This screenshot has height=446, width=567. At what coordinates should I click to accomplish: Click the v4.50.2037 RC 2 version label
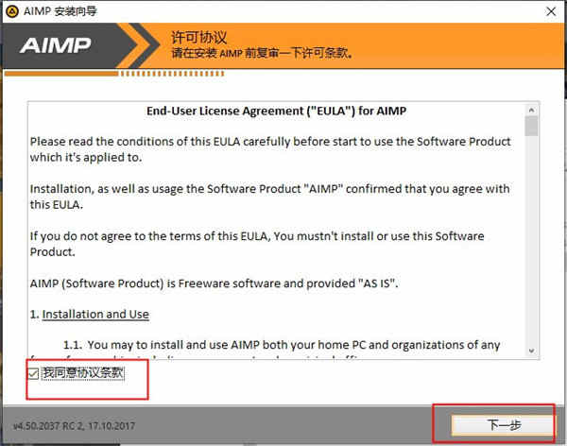point(74,426)
